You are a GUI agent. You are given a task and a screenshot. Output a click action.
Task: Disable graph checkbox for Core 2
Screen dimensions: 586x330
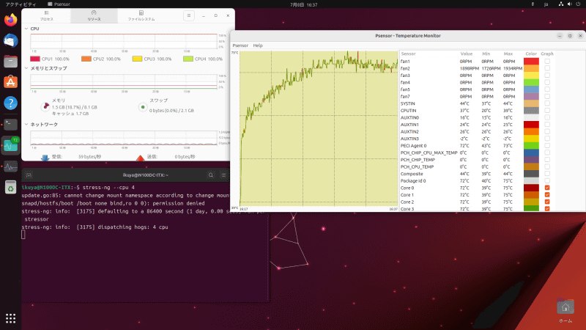(547, 202)
